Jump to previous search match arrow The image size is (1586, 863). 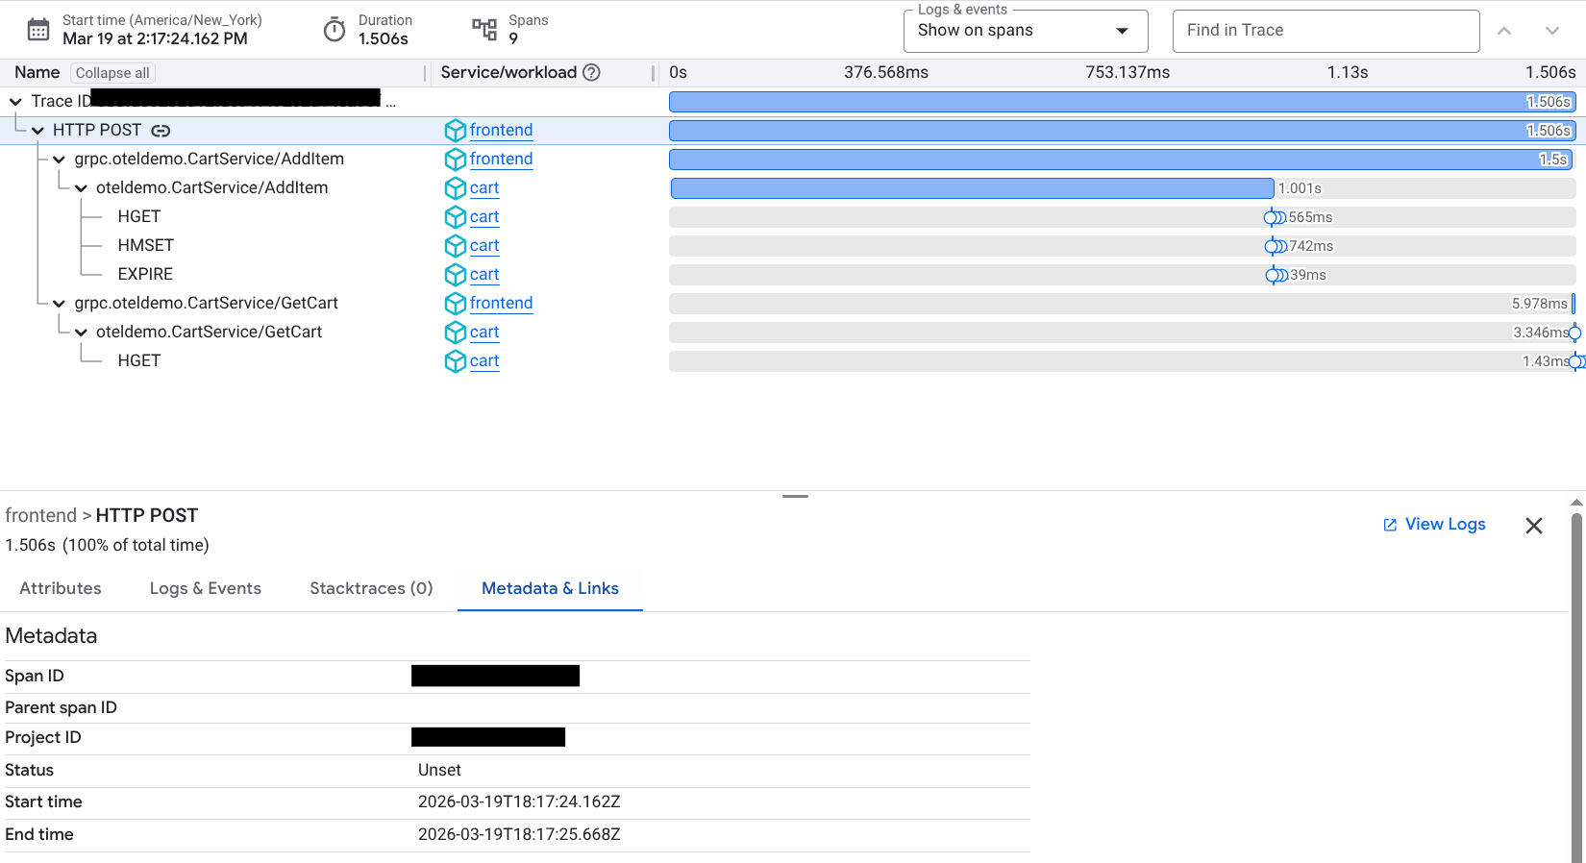pos(1504,31)
